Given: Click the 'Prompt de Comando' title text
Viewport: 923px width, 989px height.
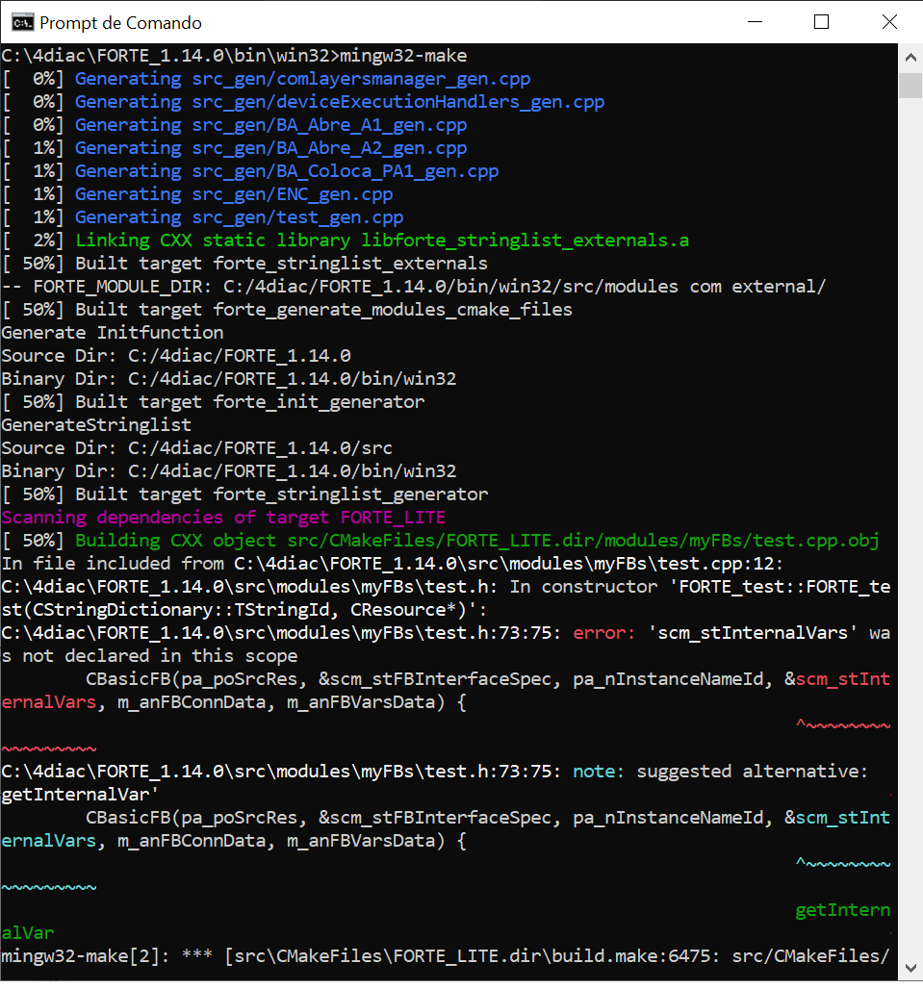Looking at the screenshot, I should [x=120, y=23].
